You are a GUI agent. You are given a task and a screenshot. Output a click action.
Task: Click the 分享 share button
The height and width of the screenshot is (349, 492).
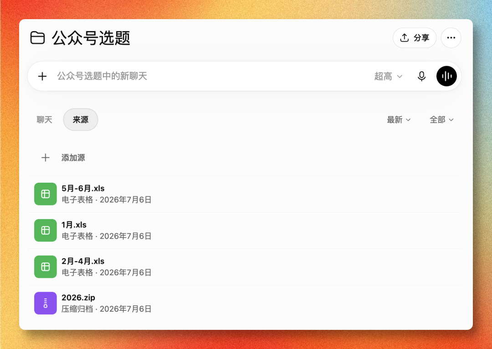pyautogui.click(x=414, y=38)
